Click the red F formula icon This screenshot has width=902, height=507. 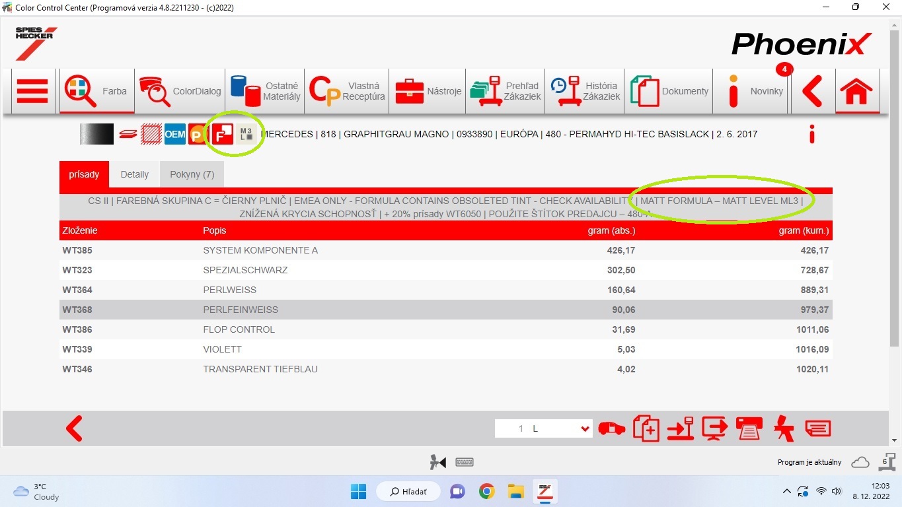pyautogui.click(x=223, y=134)
